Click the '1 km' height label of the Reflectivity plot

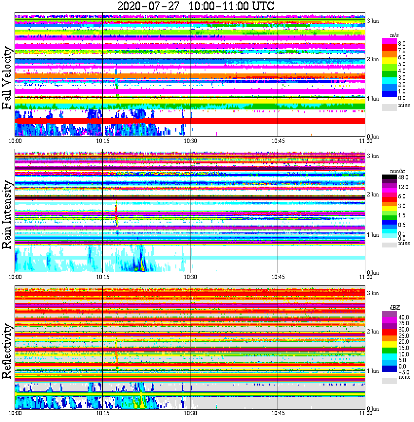tap(373, 371)
